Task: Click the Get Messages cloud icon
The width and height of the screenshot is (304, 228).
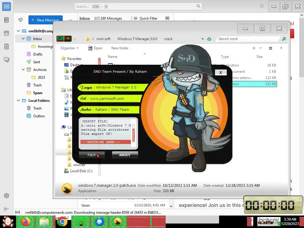Action: [20, 20]
